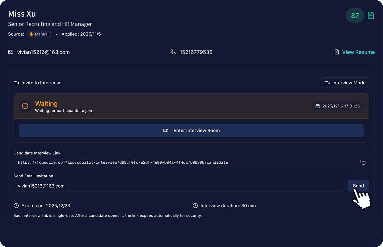Click the 2025/12/16 17:01:23 timestamp badge

337,106
